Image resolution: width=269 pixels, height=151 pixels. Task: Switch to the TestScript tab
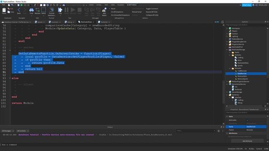[x=104, y=22]
